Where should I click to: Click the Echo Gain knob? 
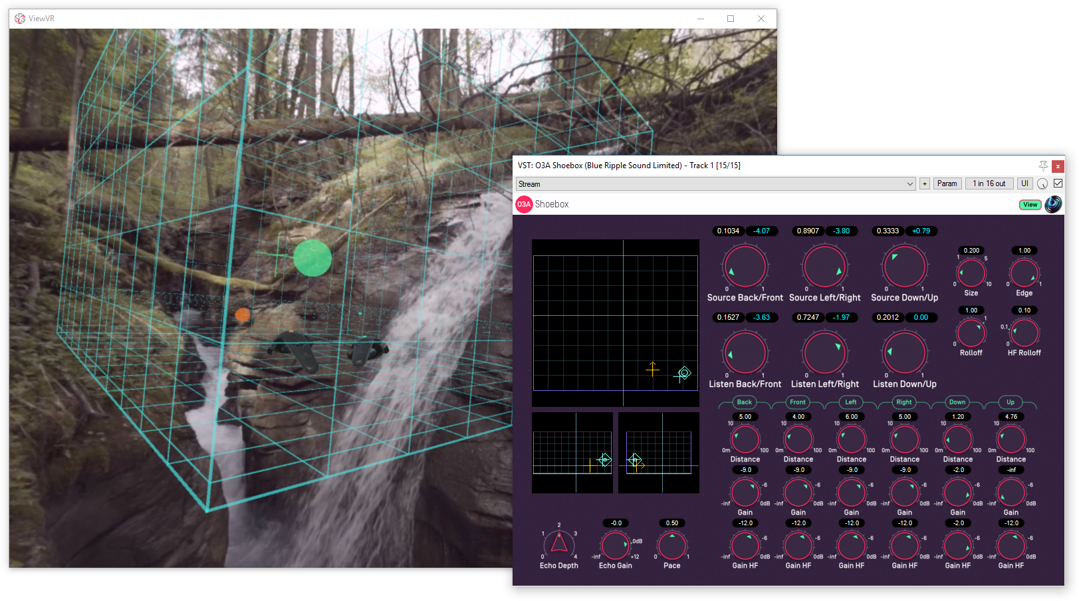tap(616, 545)
